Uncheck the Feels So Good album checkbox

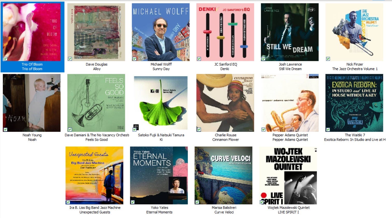(70, 129)
